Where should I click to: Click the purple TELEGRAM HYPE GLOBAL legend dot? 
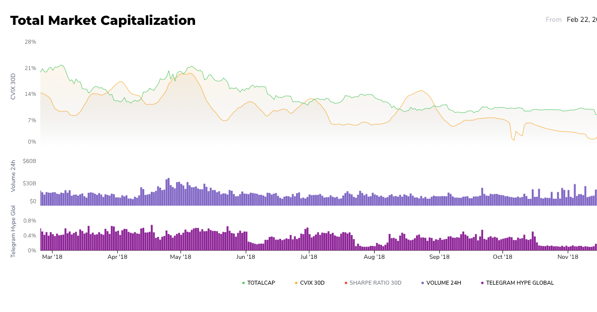(x=482, y=283)
